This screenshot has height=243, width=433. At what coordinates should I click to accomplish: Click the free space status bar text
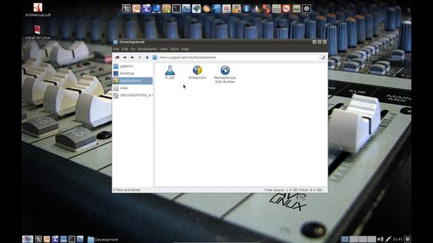[x=293, y=190]
